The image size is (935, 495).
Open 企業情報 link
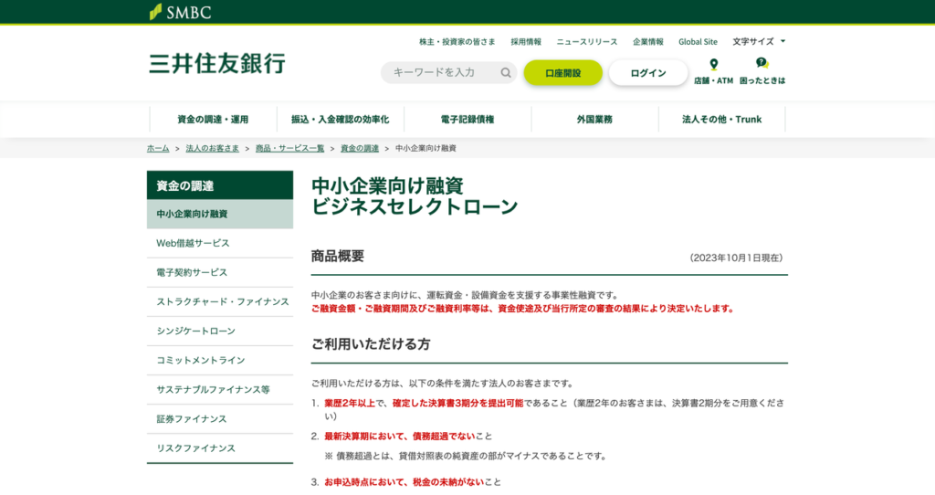[648, 42]
